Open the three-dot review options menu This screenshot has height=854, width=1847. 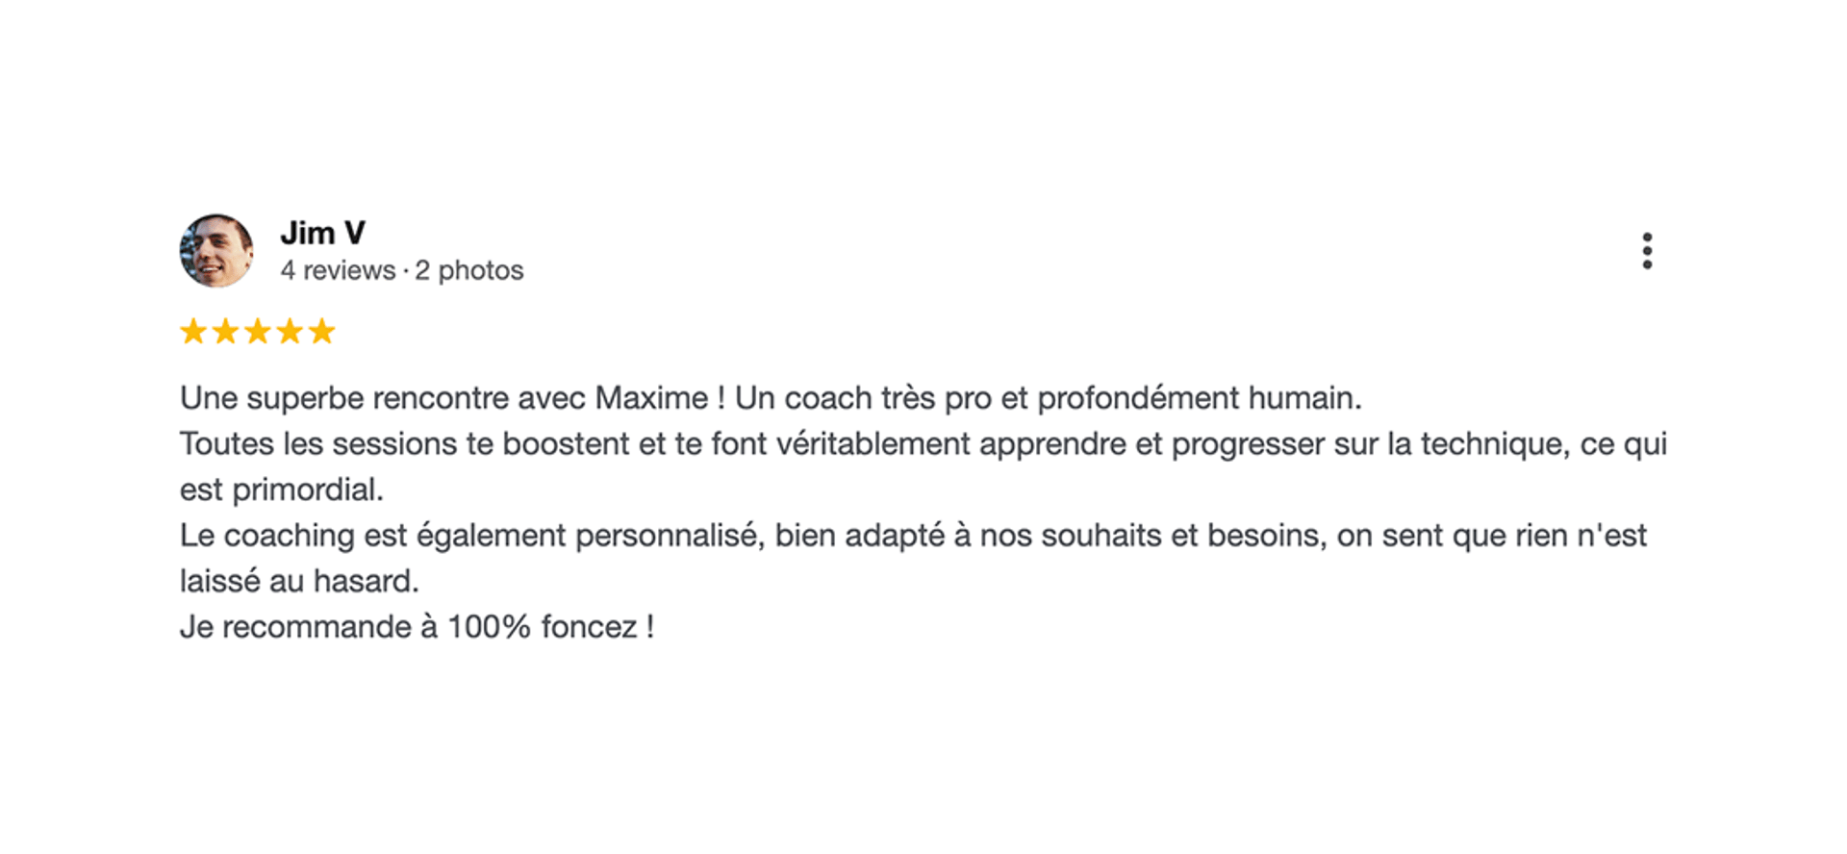point(1647,251)
